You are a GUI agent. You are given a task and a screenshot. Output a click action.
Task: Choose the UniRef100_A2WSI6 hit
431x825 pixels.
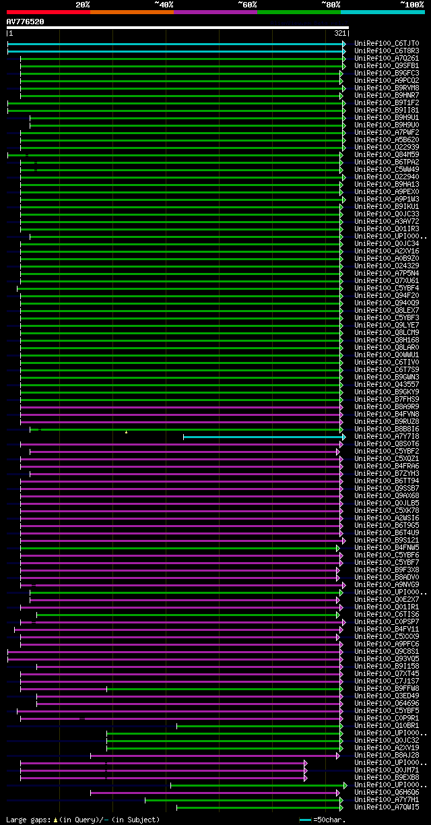coord(387,518)
